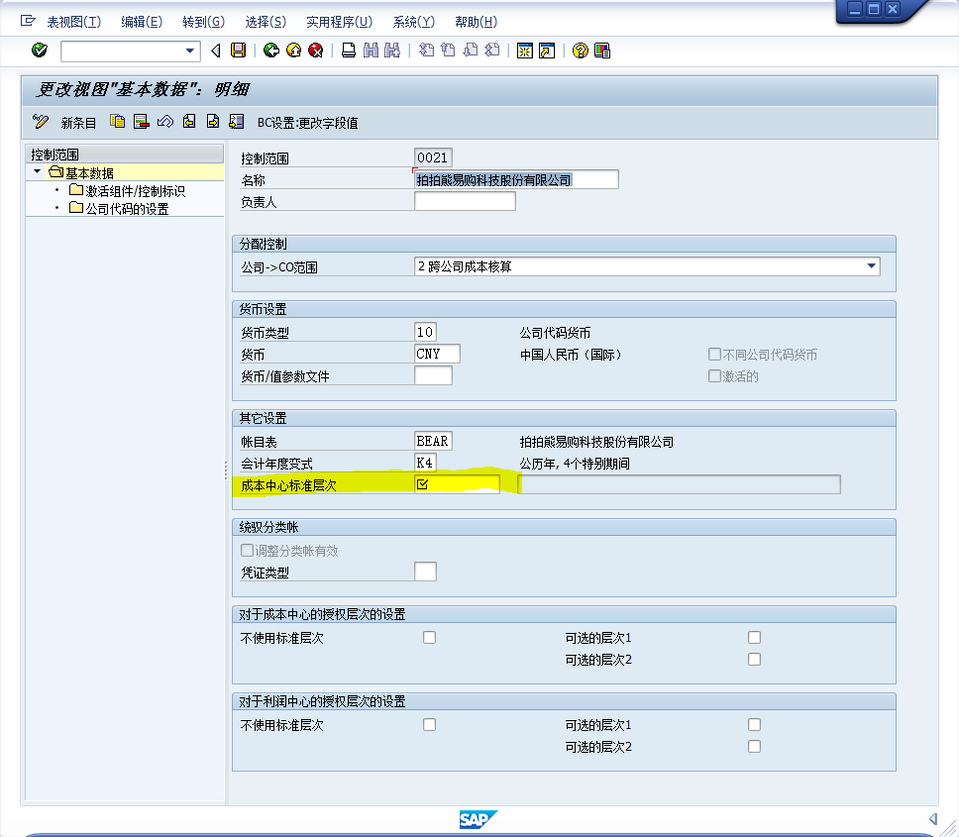Open the 公司->CO范围 dropdown list
Image resolution: width=959 pixels, height=837 pixels.
[871, 265]
